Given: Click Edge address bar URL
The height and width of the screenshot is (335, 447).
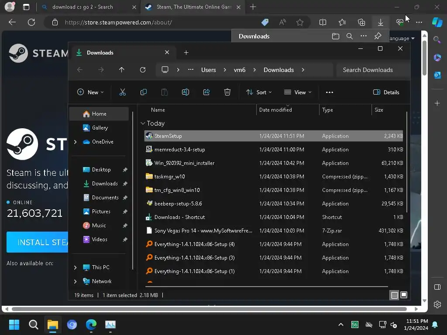Looking at the screenshot, I should coord(118,22).
